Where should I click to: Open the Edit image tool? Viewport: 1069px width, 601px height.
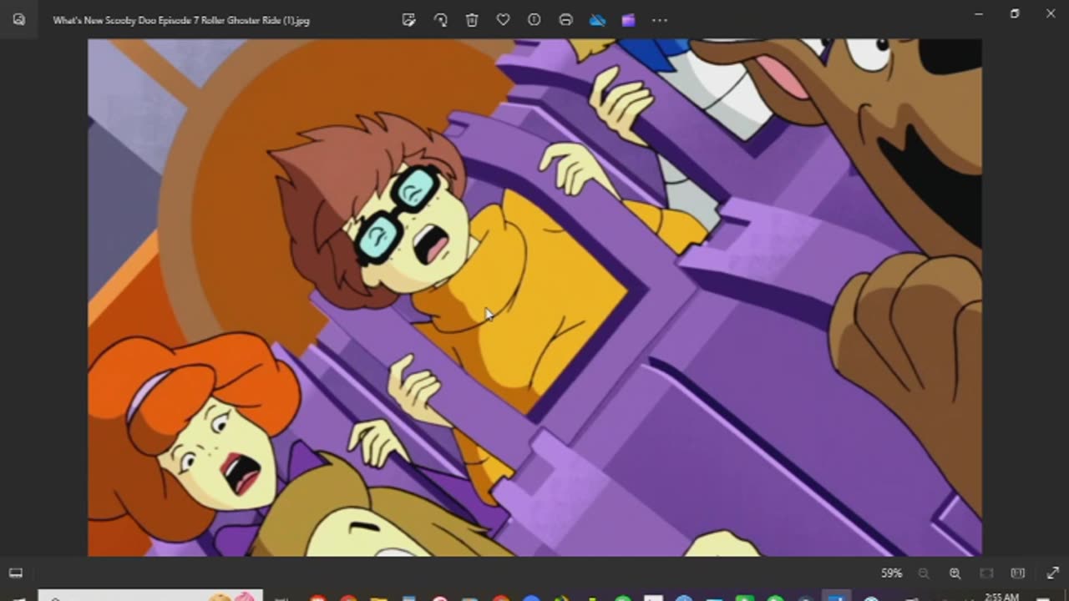[x=408, y=19]
